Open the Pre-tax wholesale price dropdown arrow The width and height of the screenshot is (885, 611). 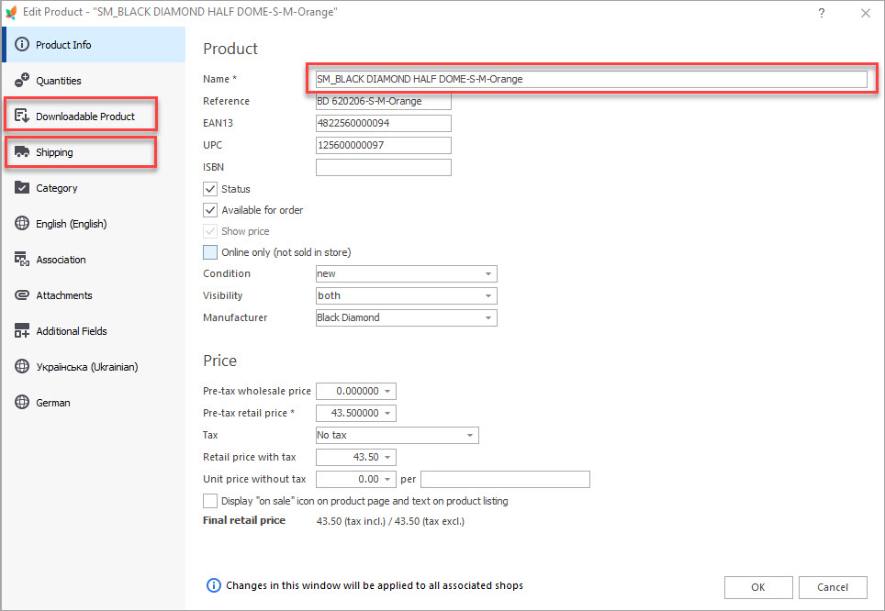click(387, 391)
